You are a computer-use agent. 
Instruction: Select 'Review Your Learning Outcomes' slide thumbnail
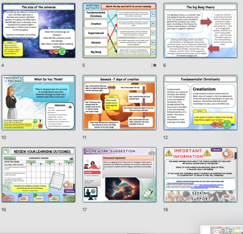[x=38, y=175]
